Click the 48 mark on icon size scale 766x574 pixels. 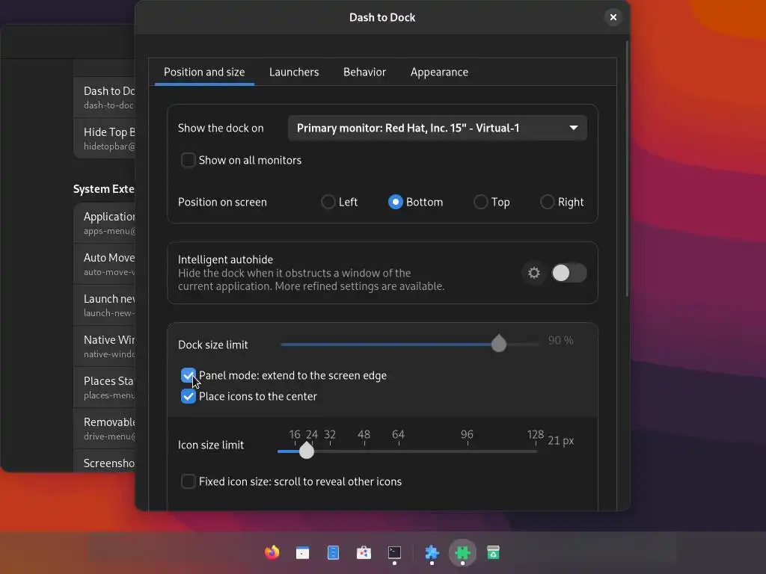(x=364, y=434)
